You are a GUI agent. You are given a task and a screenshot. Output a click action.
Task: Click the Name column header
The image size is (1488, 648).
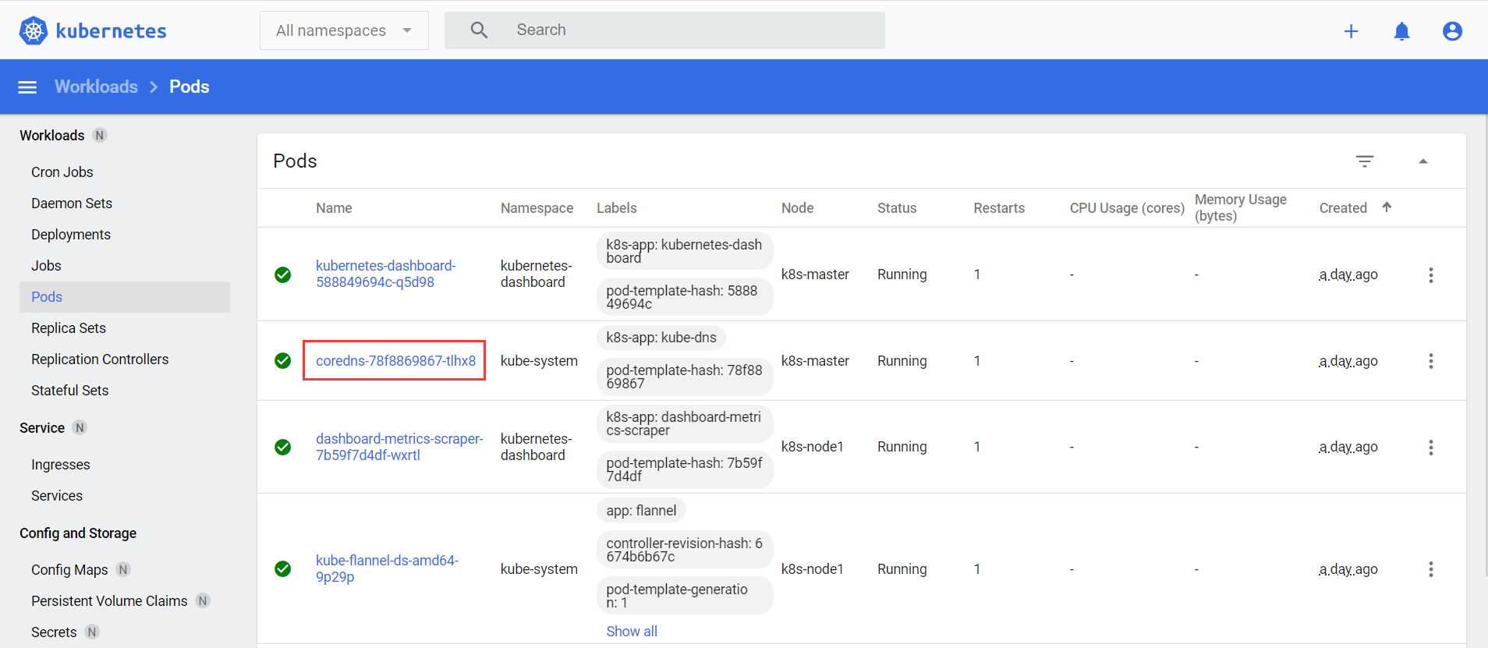334,208
